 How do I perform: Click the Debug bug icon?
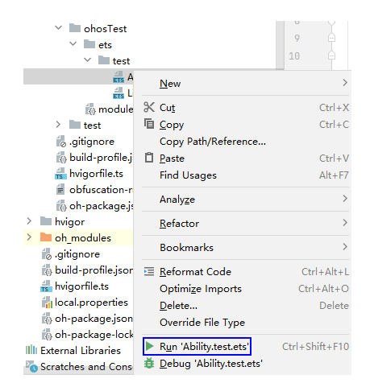(149, 363)
